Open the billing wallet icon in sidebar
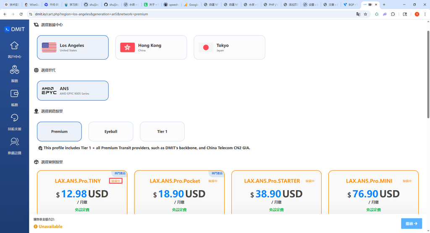 click(14, 94)
